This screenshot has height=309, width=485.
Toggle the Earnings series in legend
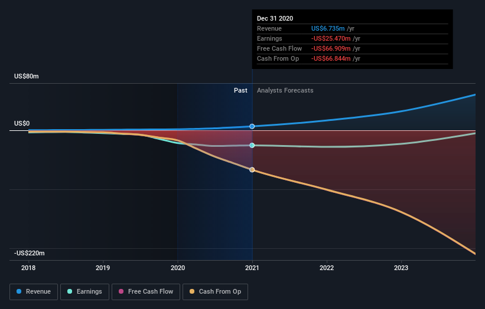84,292
